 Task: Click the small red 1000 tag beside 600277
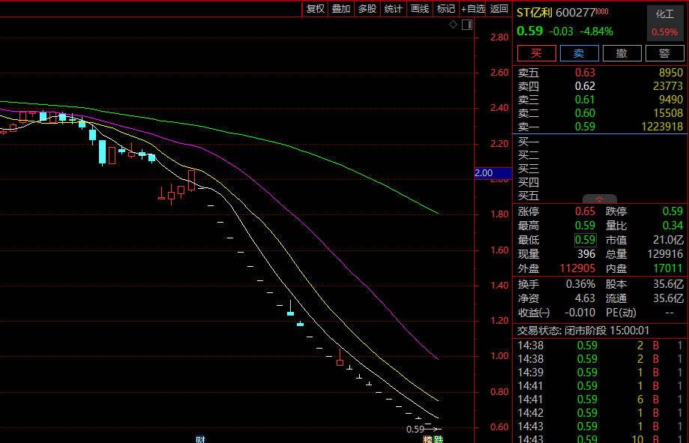pos(603,11)
